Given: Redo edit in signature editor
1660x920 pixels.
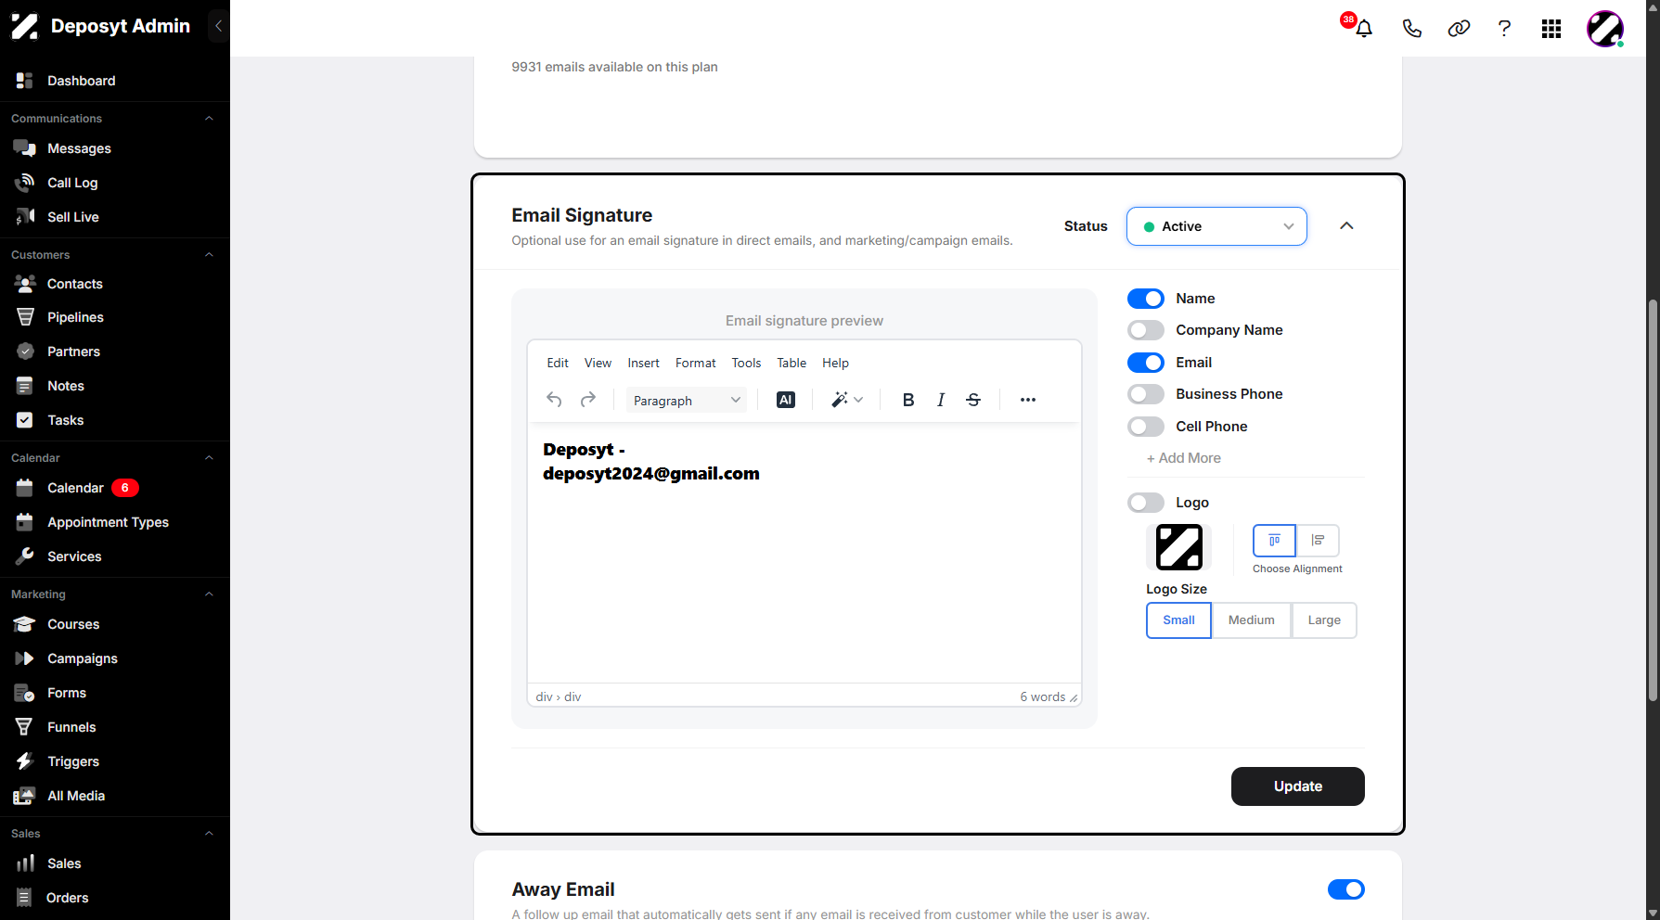Looking at the screenshot, I should coord(588,400).
